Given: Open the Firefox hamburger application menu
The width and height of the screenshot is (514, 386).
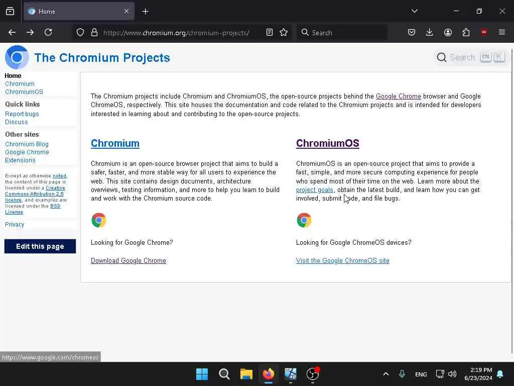Looking at the screenshot, I should click(x=502, y=32).
